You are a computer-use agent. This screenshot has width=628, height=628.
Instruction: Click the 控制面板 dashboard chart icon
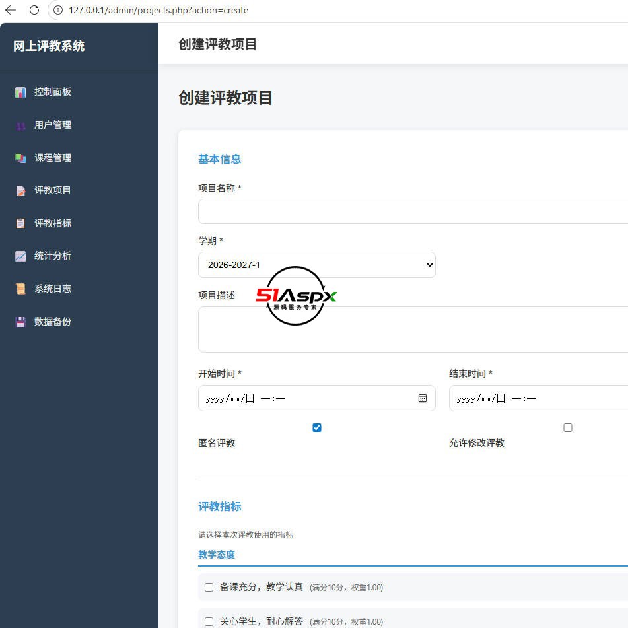(x=20, y=92)
